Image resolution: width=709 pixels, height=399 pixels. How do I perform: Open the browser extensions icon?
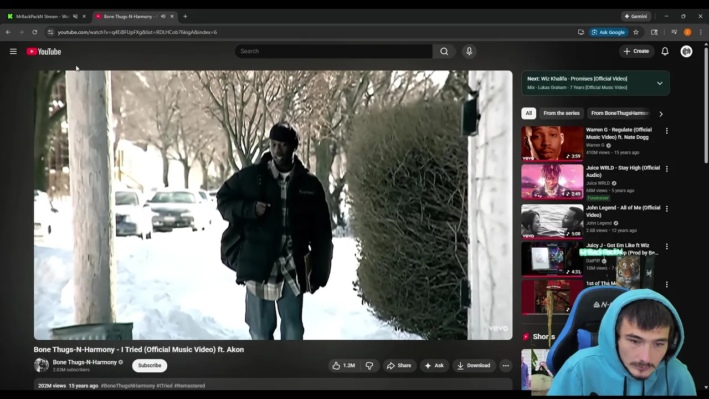[654, 32]
